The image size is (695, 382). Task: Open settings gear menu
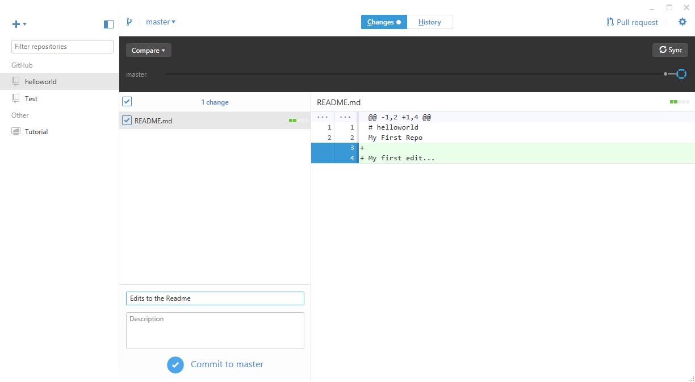[683, 22]
